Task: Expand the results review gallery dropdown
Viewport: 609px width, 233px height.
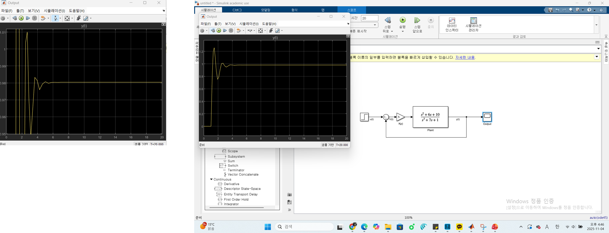Action: pyautogui.click(x=596, y=25)
